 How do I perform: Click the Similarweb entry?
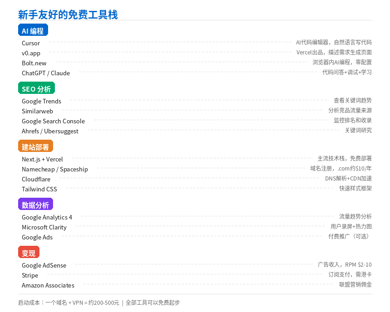click(x=37, y=111)
